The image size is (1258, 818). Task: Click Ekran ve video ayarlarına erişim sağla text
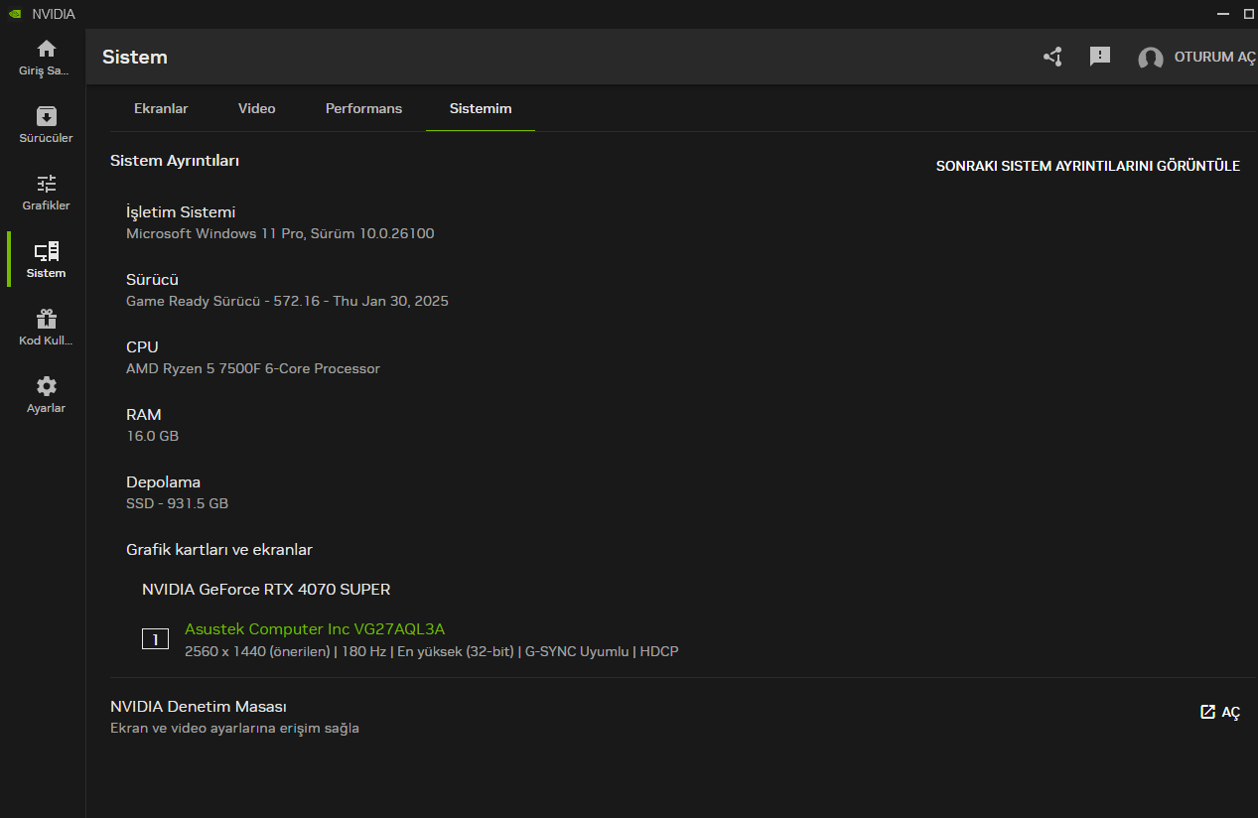click(234, 728)
